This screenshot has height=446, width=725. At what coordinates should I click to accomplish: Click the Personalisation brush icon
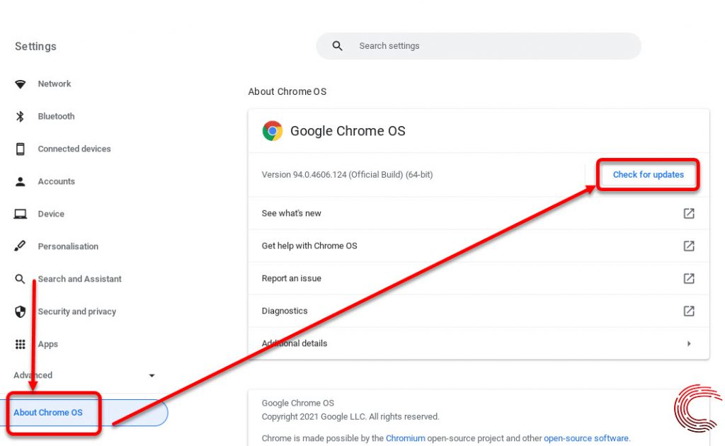(x=20, y=246)
